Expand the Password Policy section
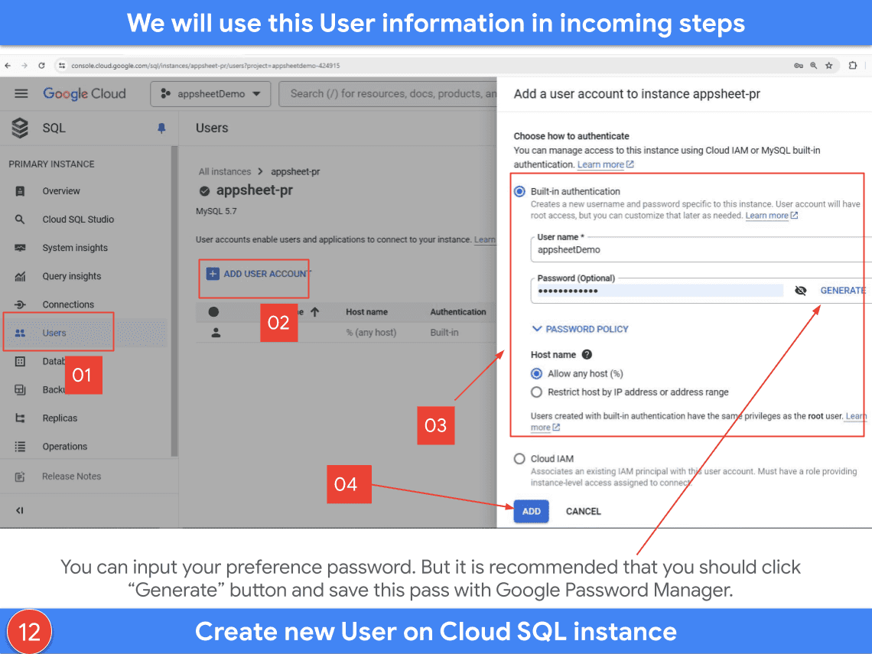Screen dimensions: 872x654 point(580,329)
